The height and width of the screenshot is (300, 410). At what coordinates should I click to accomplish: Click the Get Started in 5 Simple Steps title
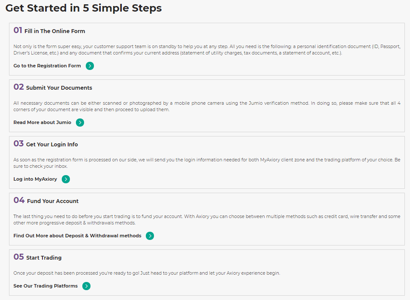84,8
